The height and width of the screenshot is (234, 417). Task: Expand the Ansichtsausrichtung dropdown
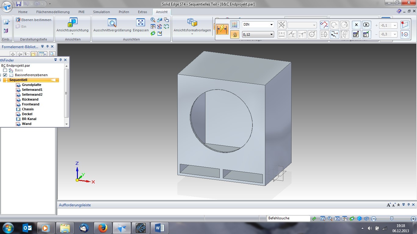pyautogui.click(x=72, y=34)
